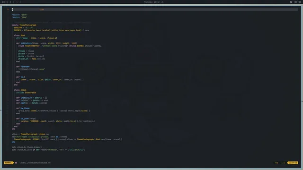Click the def to_h line

21,77
